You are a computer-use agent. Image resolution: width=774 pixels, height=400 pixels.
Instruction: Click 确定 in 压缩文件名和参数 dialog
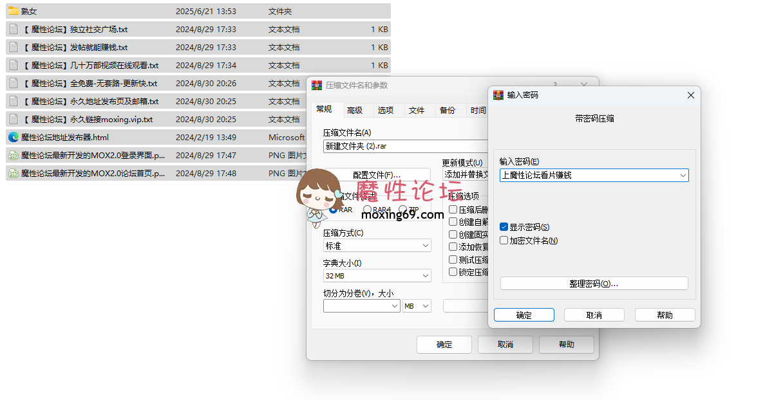tap(444, 345)
